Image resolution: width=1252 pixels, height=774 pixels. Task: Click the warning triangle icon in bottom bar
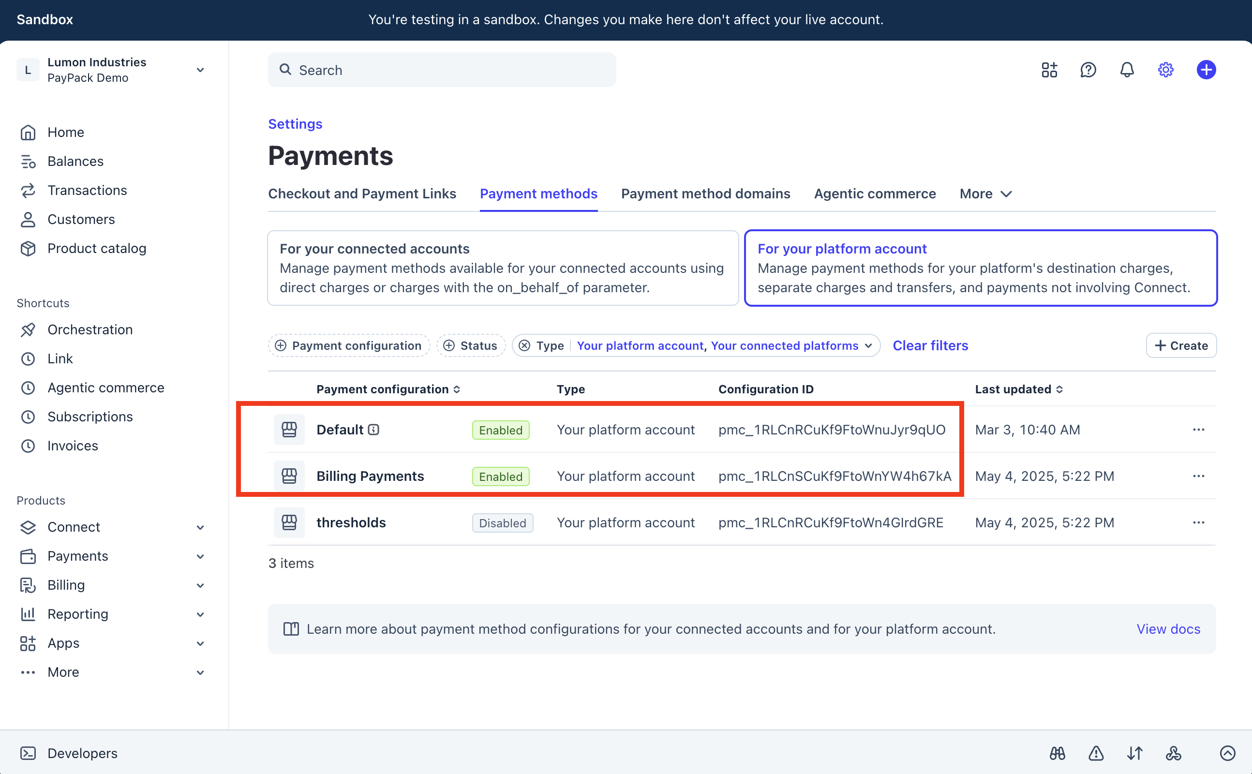click(1096, 753)
